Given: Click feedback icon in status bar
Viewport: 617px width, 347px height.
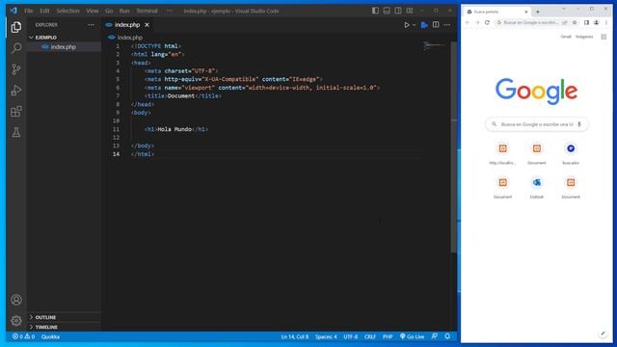Looking at the screenshot, I should click(x=435, y=336).
